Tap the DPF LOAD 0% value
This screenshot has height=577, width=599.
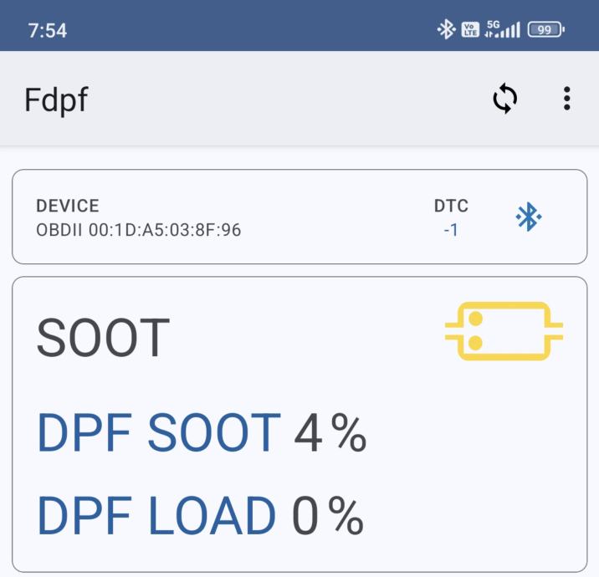(327, 516)
